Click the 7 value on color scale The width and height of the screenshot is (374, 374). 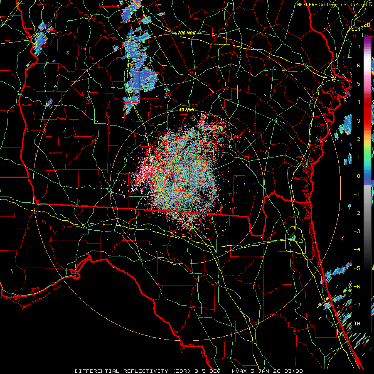point(359,47)
